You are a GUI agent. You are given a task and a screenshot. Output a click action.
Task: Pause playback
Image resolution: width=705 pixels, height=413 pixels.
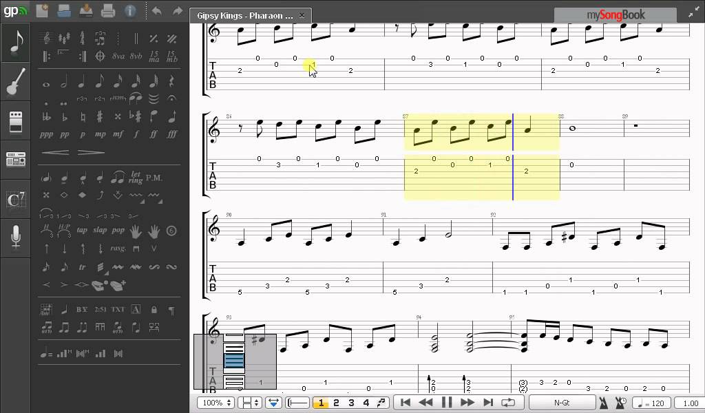click(x=447, y=403)
